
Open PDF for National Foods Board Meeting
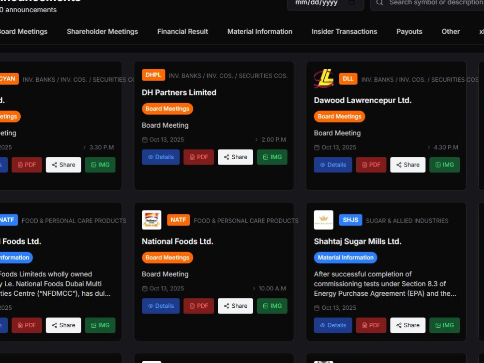pos(199,306)
